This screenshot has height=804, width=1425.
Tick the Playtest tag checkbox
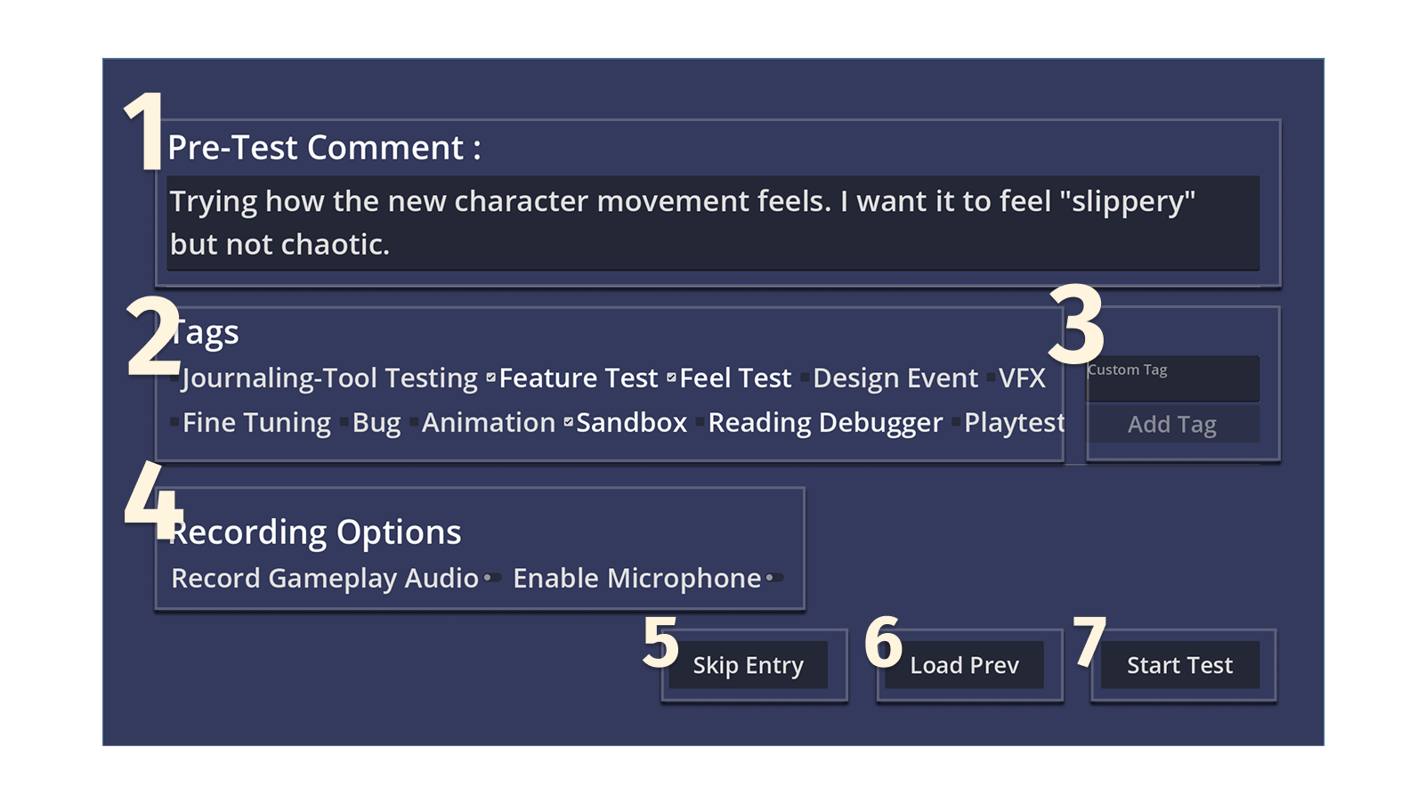[x=956, y=422]
